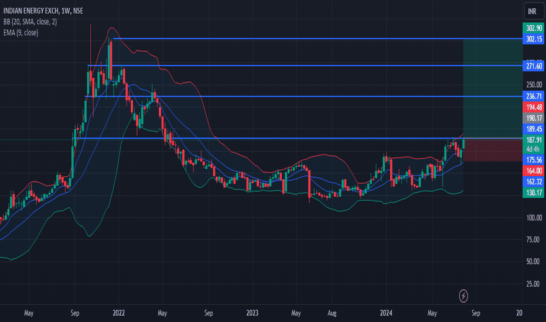Click the 175.56 blue price label
Viewport: 546px width, 322px height.
coord(534,160)
